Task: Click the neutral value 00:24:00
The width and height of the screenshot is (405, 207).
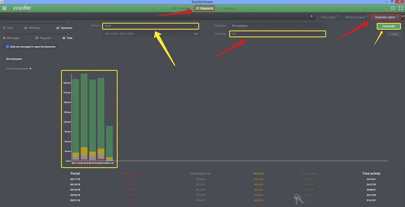Action: pos(259,185)
